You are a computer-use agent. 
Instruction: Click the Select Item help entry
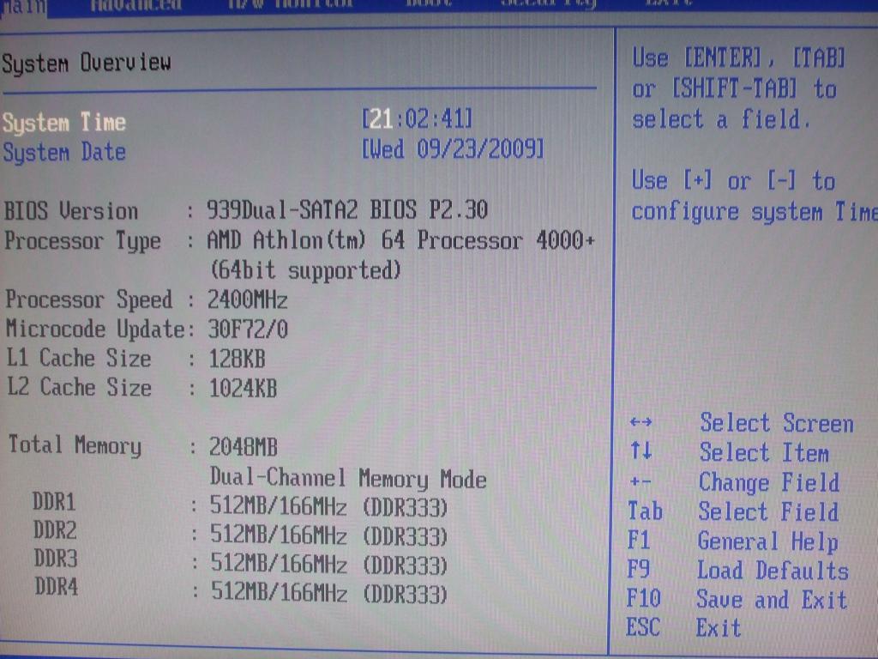[764, 452]
